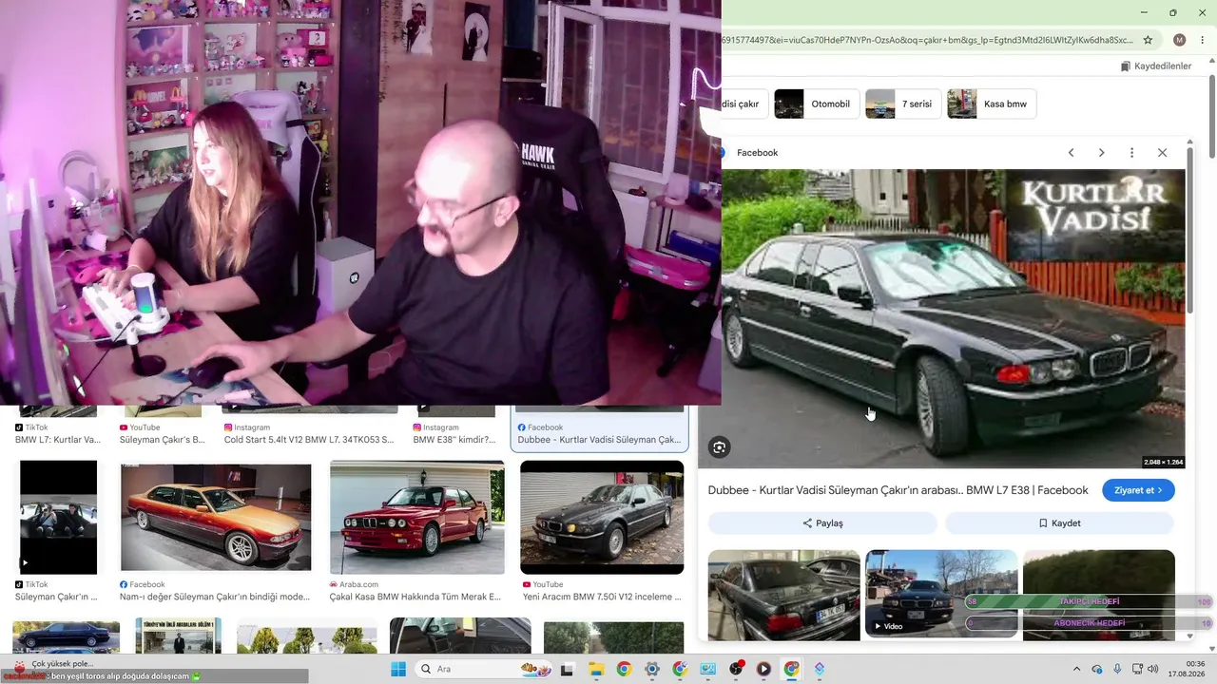The height and width of the screenshot is (684, 1217).
Task: Select the Otomobil filter chip
Action: [x=817, y=104]
